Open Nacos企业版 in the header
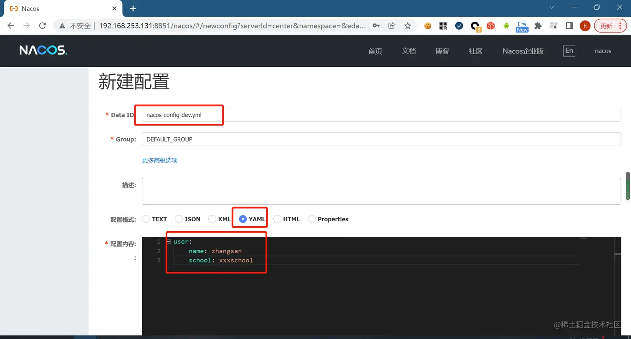 tap(523, 51)
